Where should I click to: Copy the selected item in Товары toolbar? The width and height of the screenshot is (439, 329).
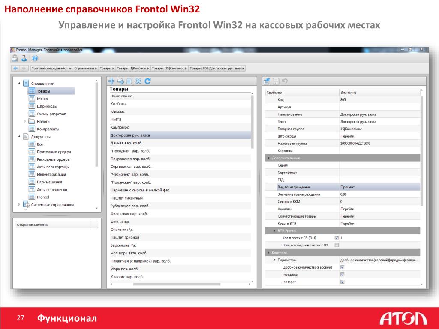click(x=129, y=81)
